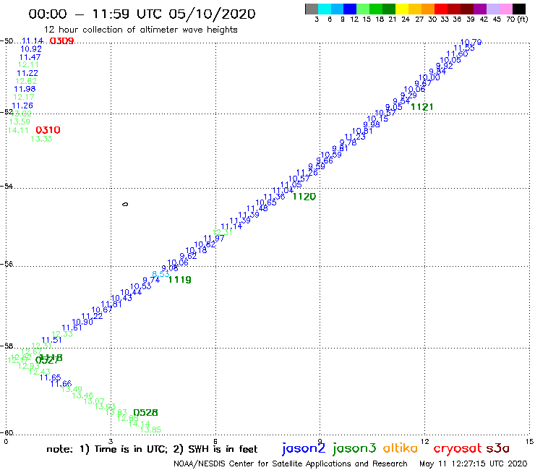Click the wave height value 12.33
This screenshot has width=535, height=470.
[x=62, y=334]
